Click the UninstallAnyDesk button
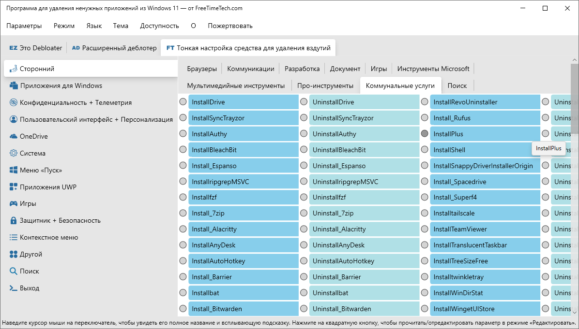The height and width of the screenshot is (329, 579). 364,245
